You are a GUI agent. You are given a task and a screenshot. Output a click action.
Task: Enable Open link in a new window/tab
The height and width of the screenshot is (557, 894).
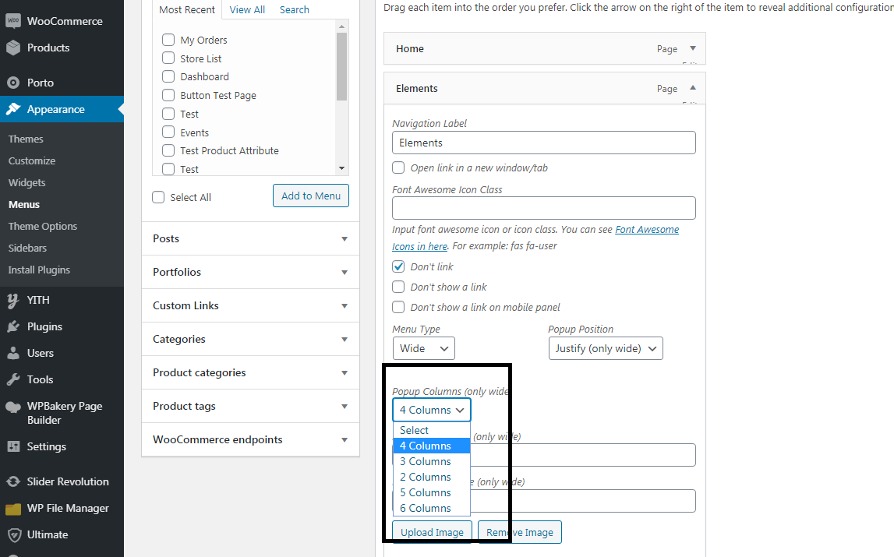click(398, 167)
